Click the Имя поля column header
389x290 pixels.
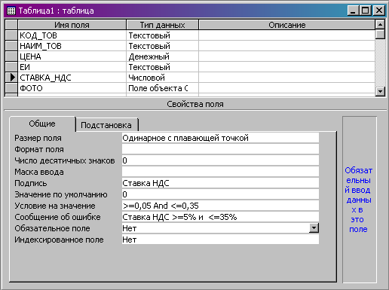tap(72, 25)
